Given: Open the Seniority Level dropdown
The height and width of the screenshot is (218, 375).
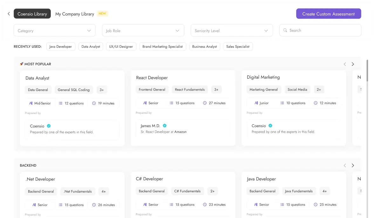Looking at the screenshot, I should tap(232, 31).
